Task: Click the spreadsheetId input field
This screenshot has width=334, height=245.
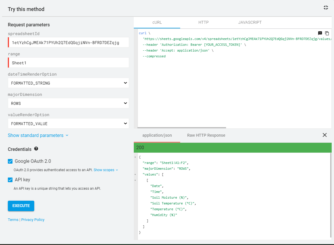Action: 68,43
